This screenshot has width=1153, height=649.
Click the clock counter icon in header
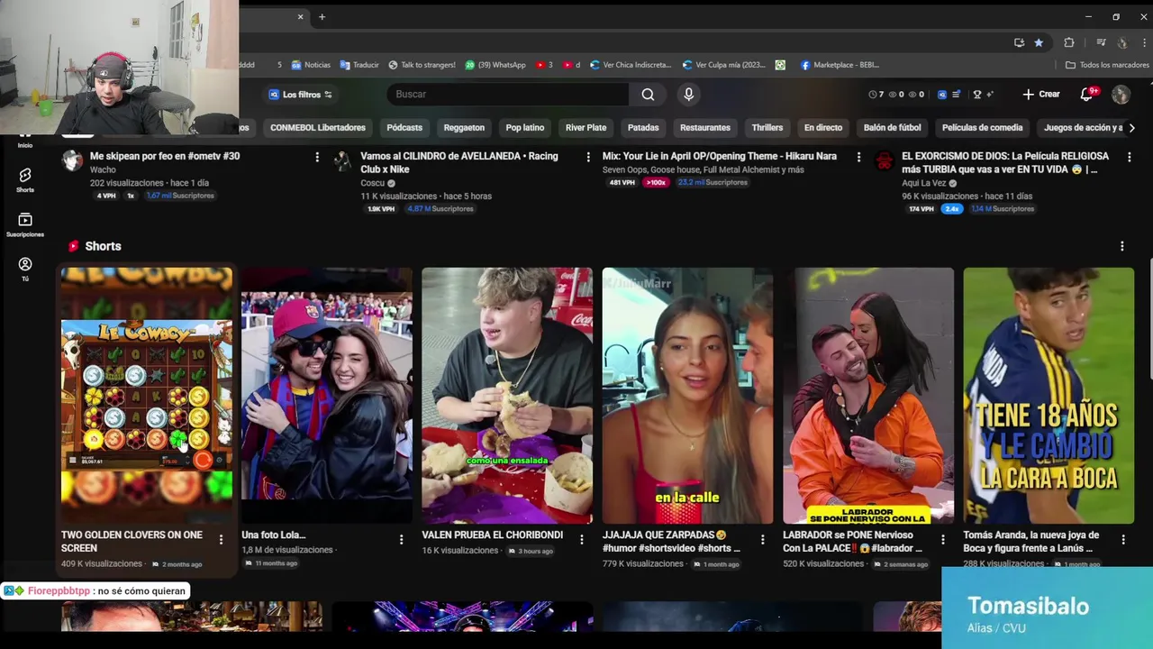pyautogui.click(x=872, y=94)
